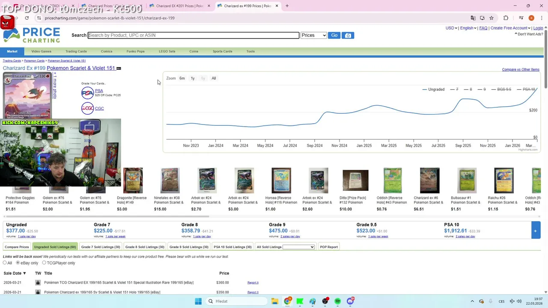
Task: Select the All listings radio button
Action: [5, 263]
